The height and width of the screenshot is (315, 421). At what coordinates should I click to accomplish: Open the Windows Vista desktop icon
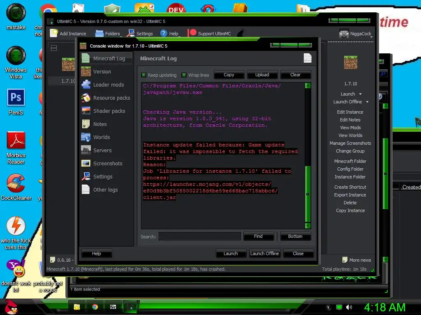(x=16, y=63)
